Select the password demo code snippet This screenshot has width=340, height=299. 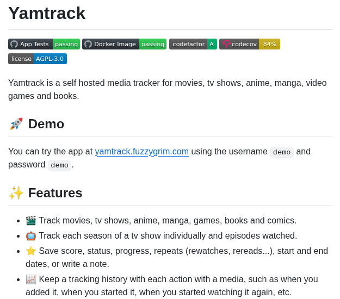[x=59, y=165]
